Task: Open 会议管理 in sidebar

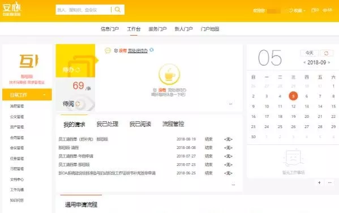Action: point(17,148)
